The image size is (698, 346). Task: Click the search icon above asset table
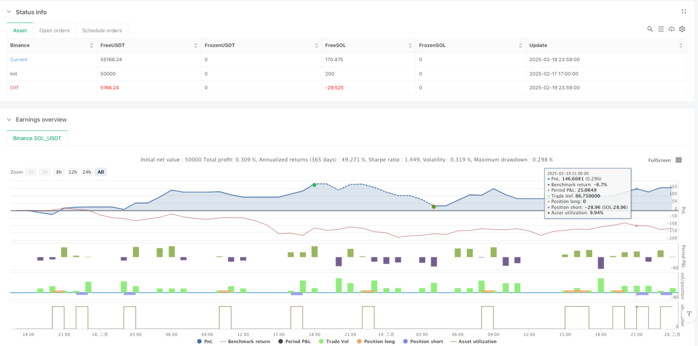tap(650, 29)
